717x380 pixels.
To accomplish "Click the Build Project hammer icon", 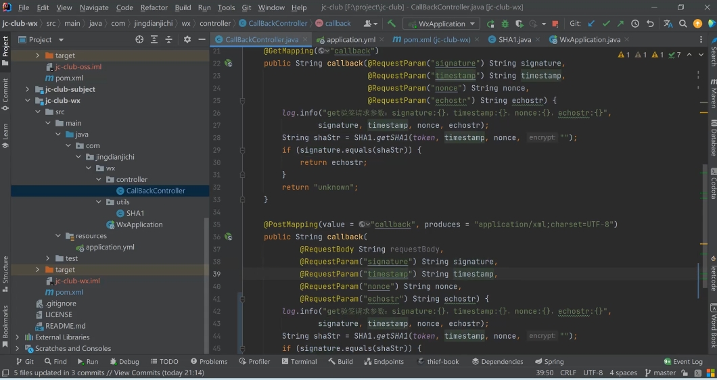I will click(x=392, y=24).
